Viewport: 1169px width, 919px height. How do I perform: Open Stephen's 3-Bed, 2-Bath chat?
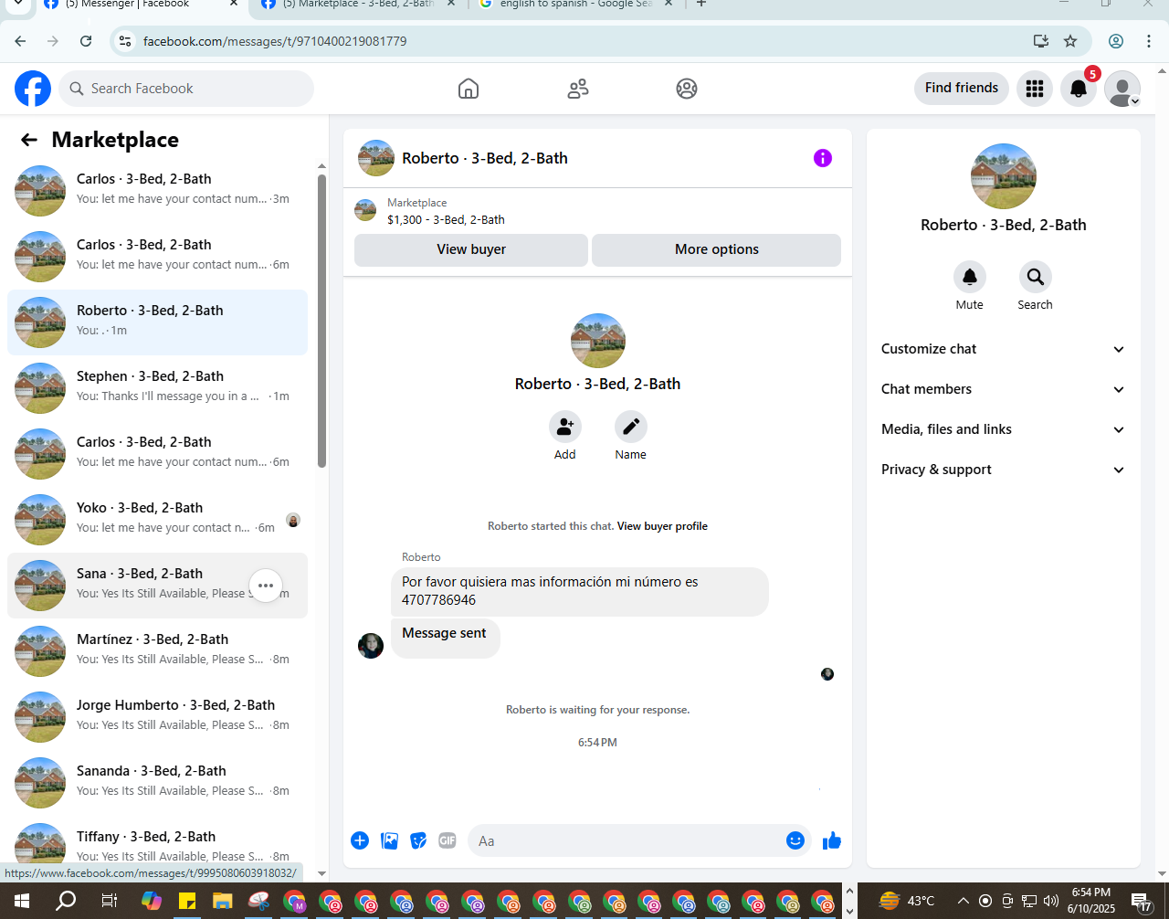click(157, 388)
